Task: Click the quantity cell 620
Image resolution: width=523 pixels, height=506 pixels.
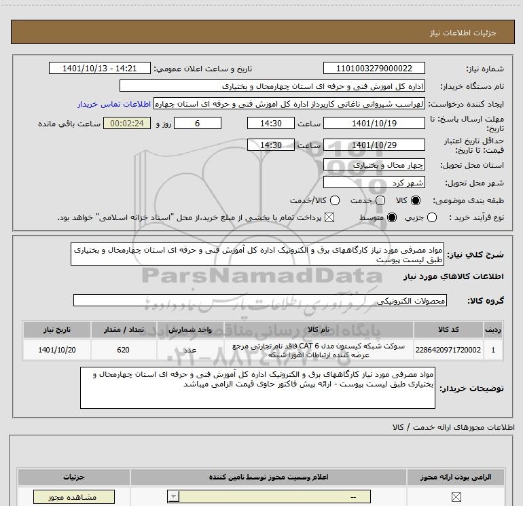Action: pos(124,350)
